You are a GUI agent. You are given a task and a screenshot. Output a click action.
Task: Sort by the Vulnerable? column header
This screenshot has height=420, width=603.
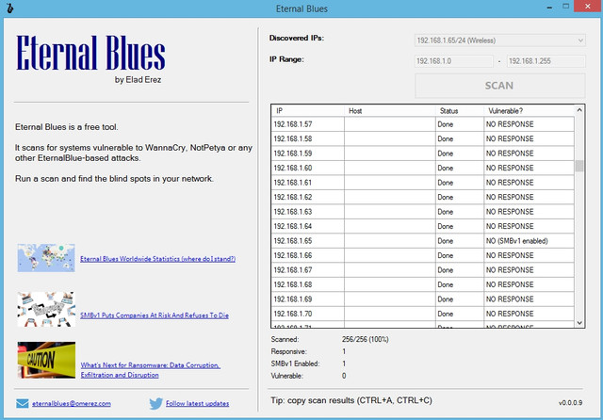530,111
